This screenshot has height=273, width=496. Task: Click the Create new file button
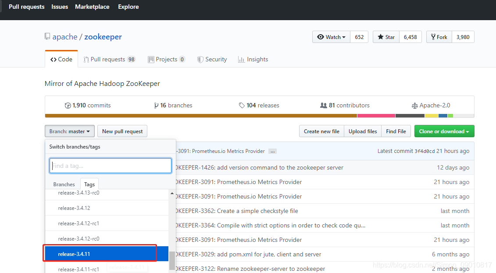pyautogui.click(x=321, y=131)
